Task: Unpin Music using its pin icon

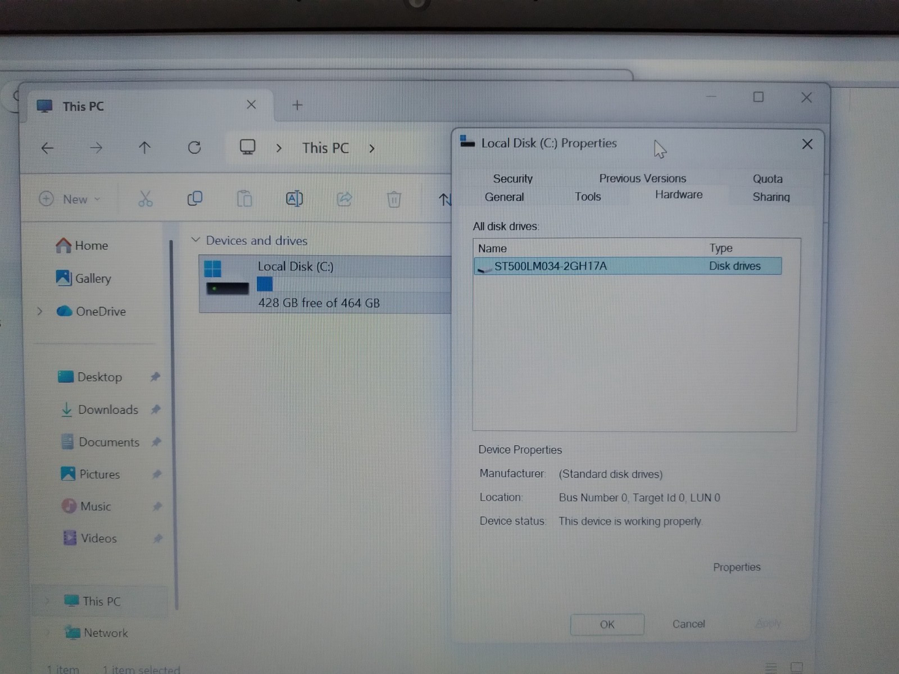Action: click(157, 506)
